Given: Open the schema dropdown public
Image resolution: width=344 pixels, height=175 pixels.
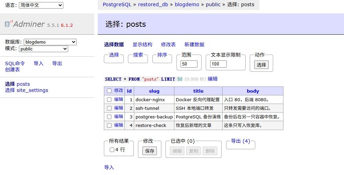Looking at the screenshot, I should [43, 49].
